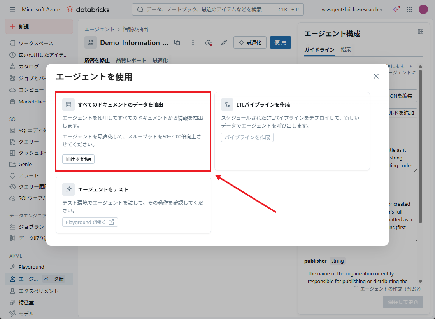435x319 pixels.
Task: Click the pencil edit icon
Action: [x=224, y=42]
